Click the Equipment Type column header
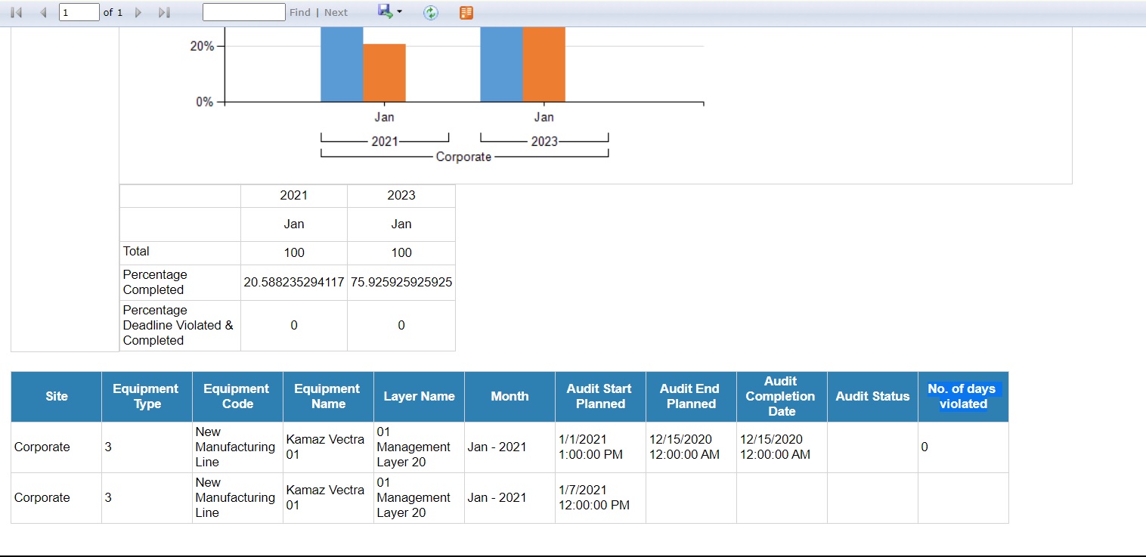1146x557 pixels. click(147, 397)
